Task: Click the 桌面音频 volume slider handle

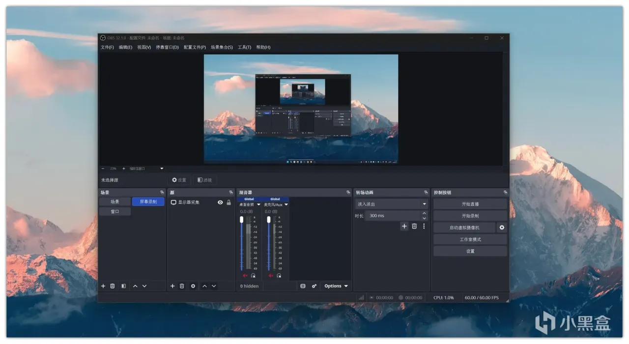Action: 241,220
